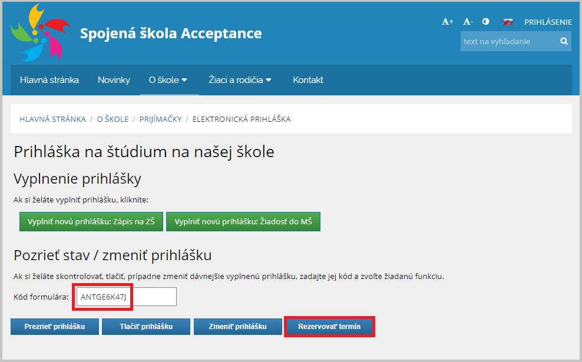Viewport: 582px width, 362px height.
Task: Click the Rezervovať termín button
Action: click(329, 327)
